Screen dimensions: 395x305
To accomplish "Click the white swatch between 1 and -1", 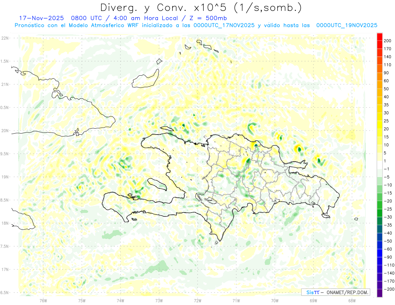I will tap(380, 165).
